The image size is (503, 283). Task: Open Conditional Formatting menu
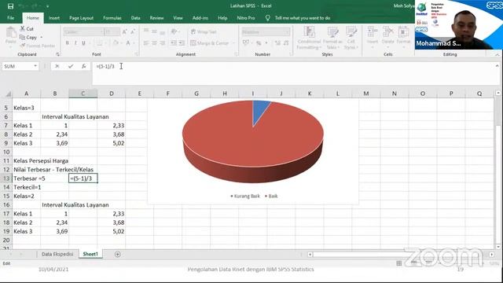[x=309, y=38]
